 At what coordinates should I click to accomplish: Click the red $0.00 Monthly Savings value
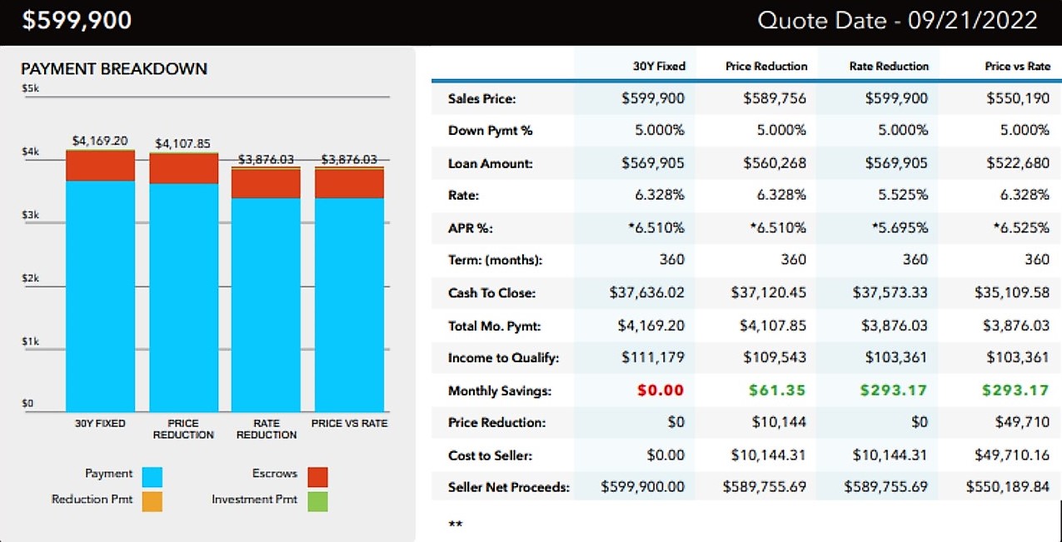(661, 390)
